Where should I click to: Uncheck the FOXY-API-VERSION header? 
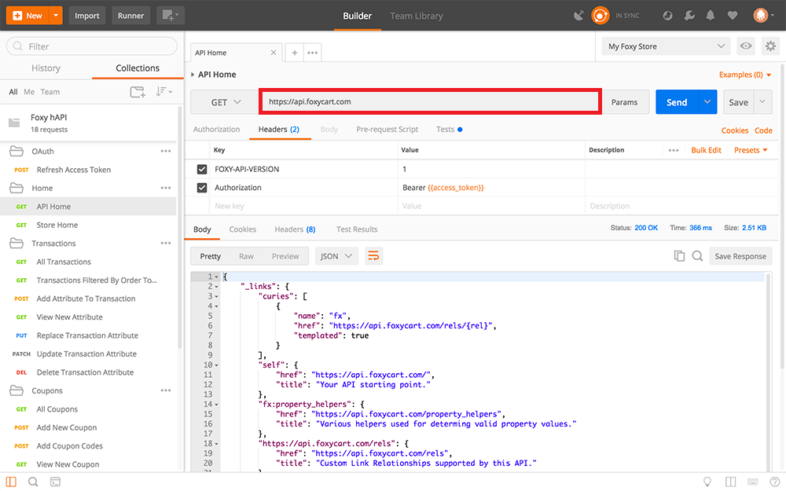(x=202, y=170)
